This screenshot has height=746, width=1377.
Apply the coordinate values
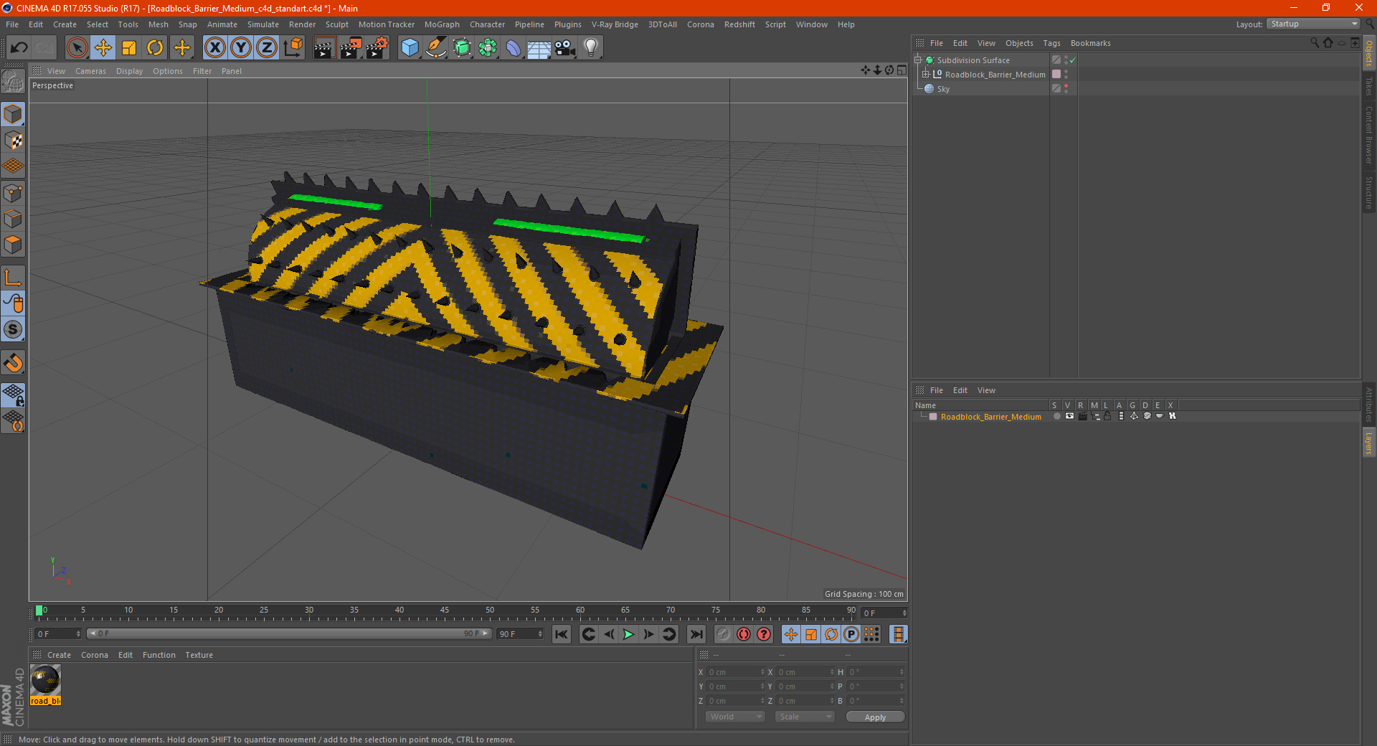[x=875, y=717]
